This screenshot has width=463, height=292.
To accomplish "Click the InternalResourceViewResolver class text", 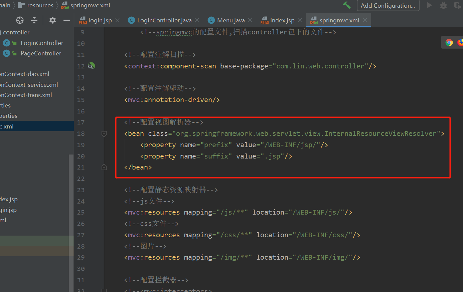I will click(380, 133).
